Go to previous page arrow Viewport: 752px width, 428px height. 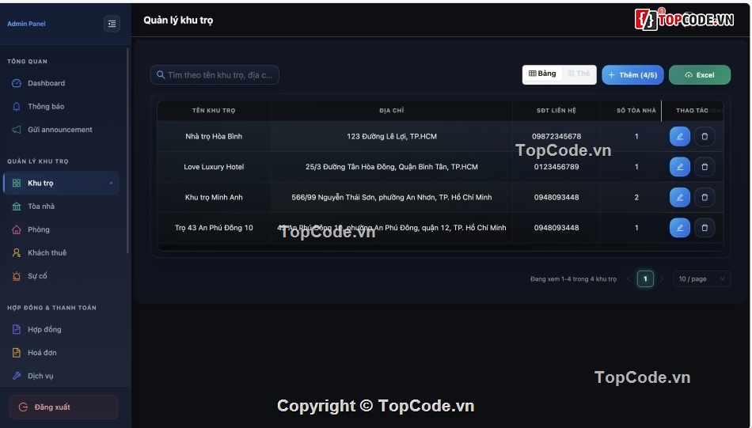point(629,279)
